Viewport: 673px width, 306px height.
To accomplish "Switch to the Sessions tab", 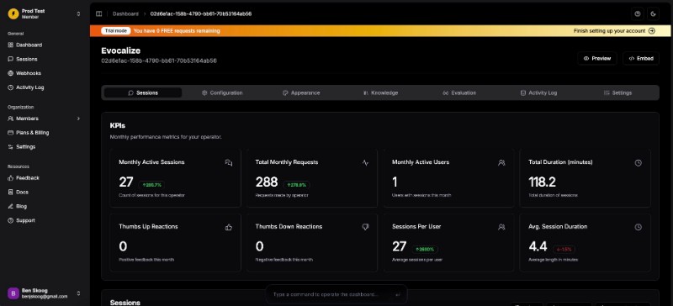I will [143, 92].
